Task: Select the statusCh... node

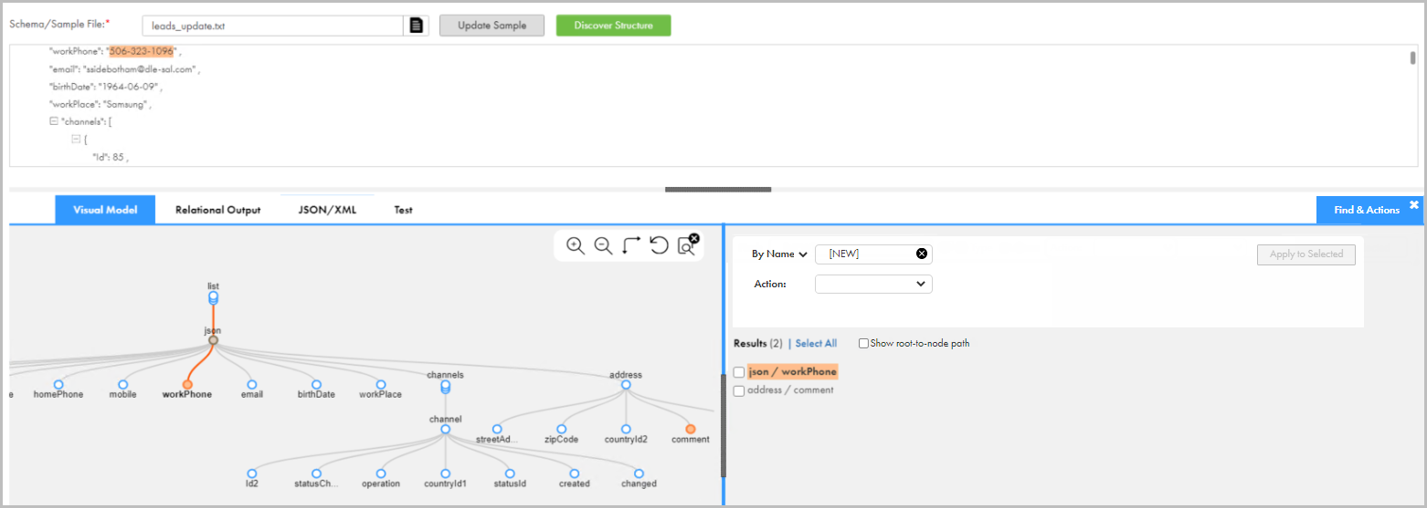Action: click(316, 473)
